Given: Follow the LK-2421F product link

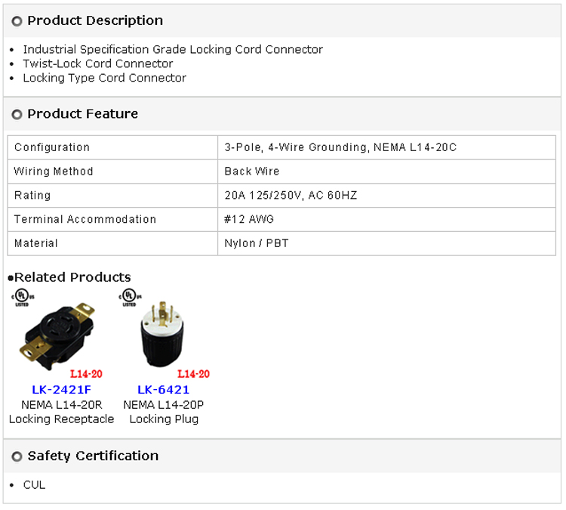Looking at the screenshot, I should (61, 390).
